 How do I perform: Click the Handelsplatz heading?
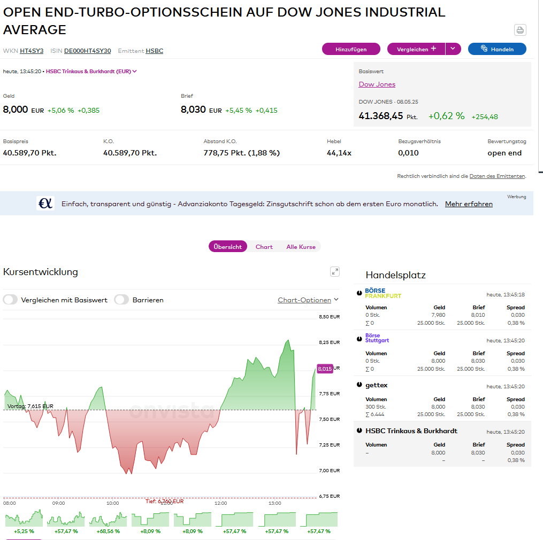(395, 275)
